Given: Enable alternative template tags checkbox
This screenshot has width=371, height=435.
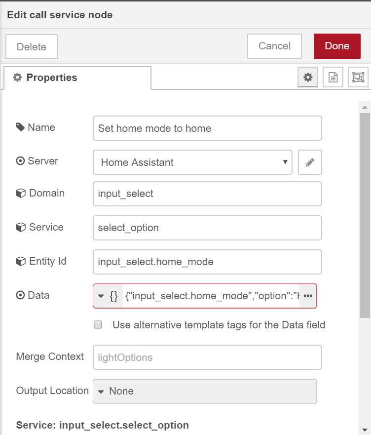Looking at the screenshot, I should (x=98, y=325).
